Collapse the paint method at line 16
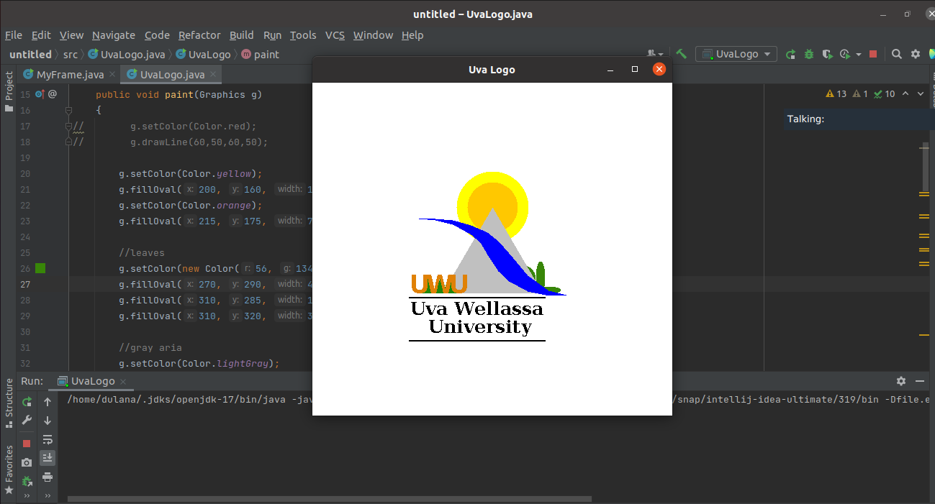 coord(68,110)
